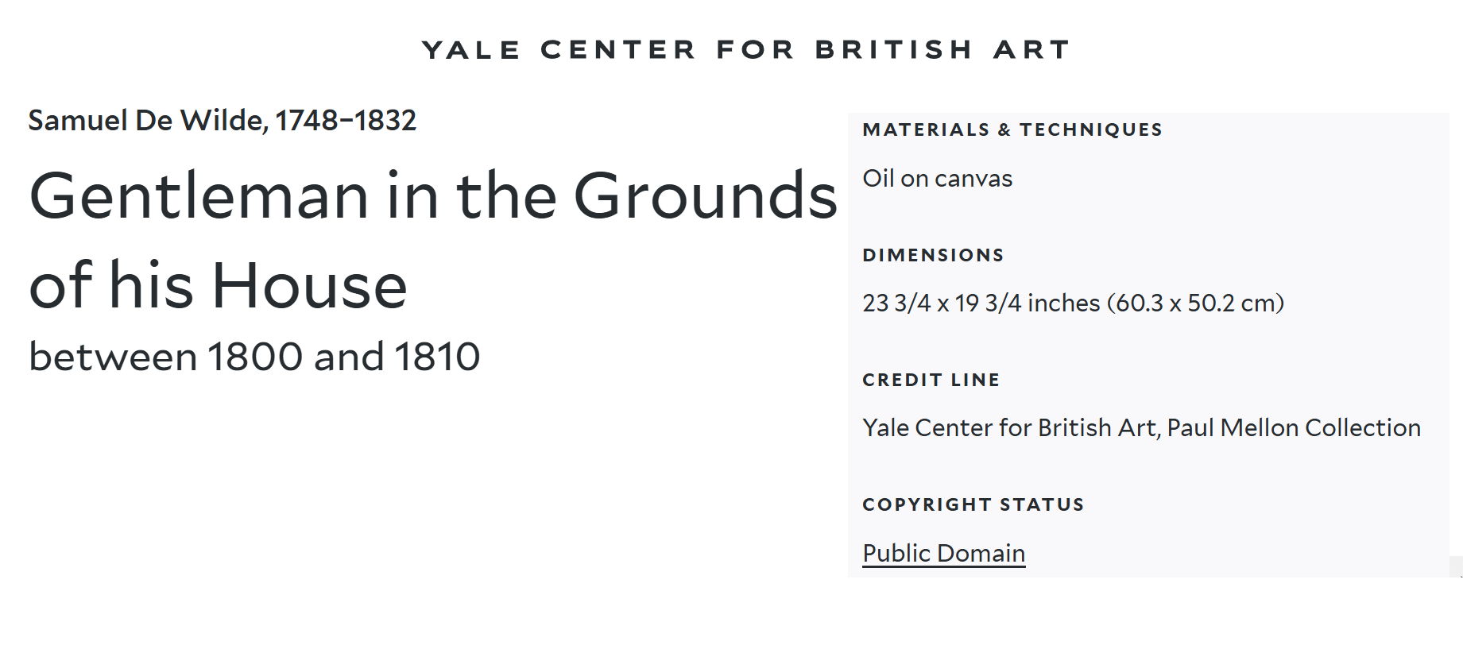The height and width of the screenshot is (653, 1463).
Task: Click the word YALE in the header
Action: (470, 50)
